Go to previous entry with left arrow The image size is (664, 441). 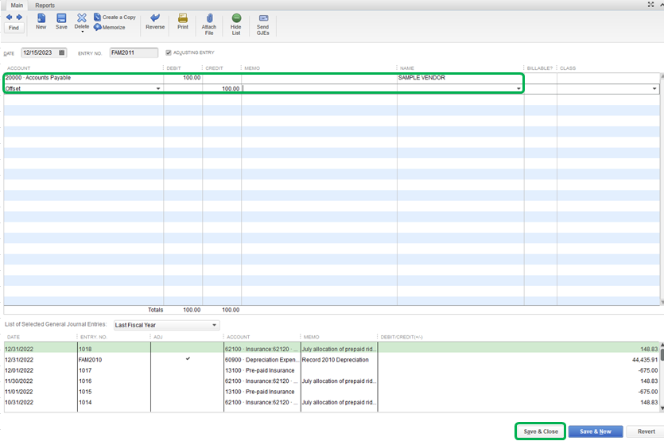[9, 17]
